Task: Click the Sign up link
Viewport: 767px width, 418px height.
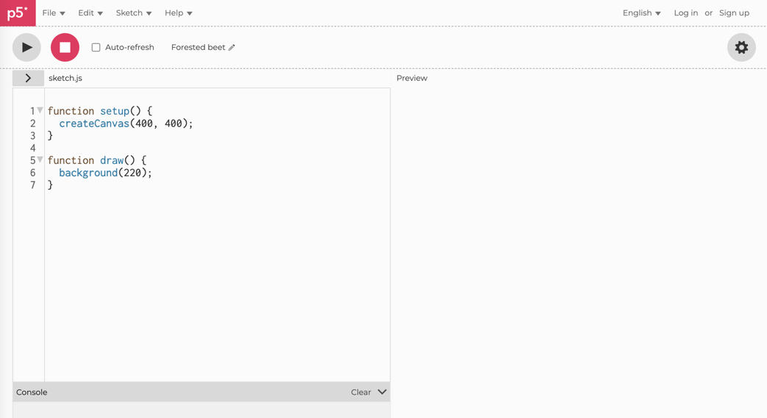Action: 734,13
